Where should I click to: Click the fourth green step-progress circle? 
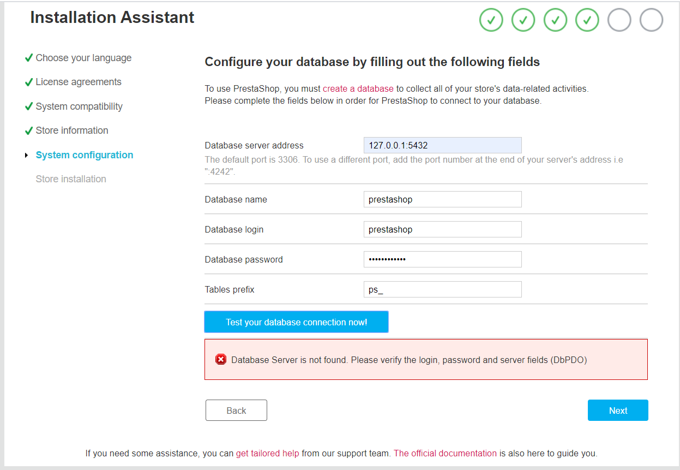coord(587,20)
